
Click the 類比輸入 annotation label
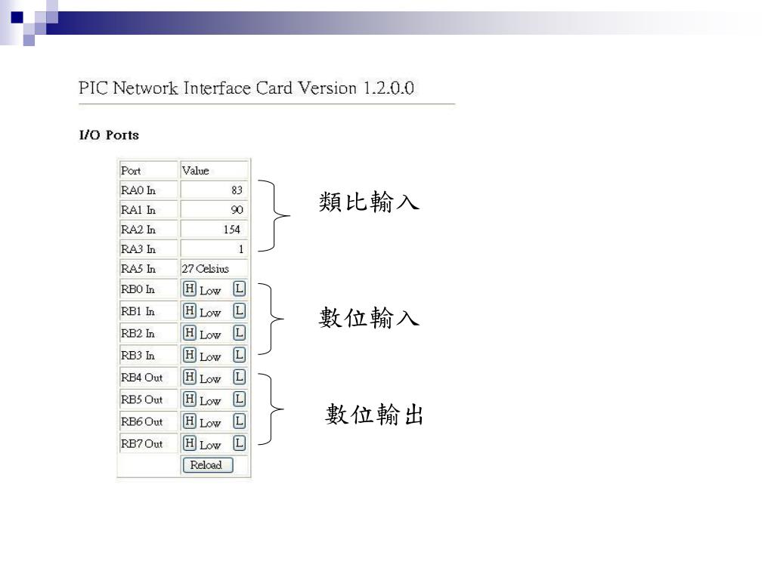click(x=369, y=202)
